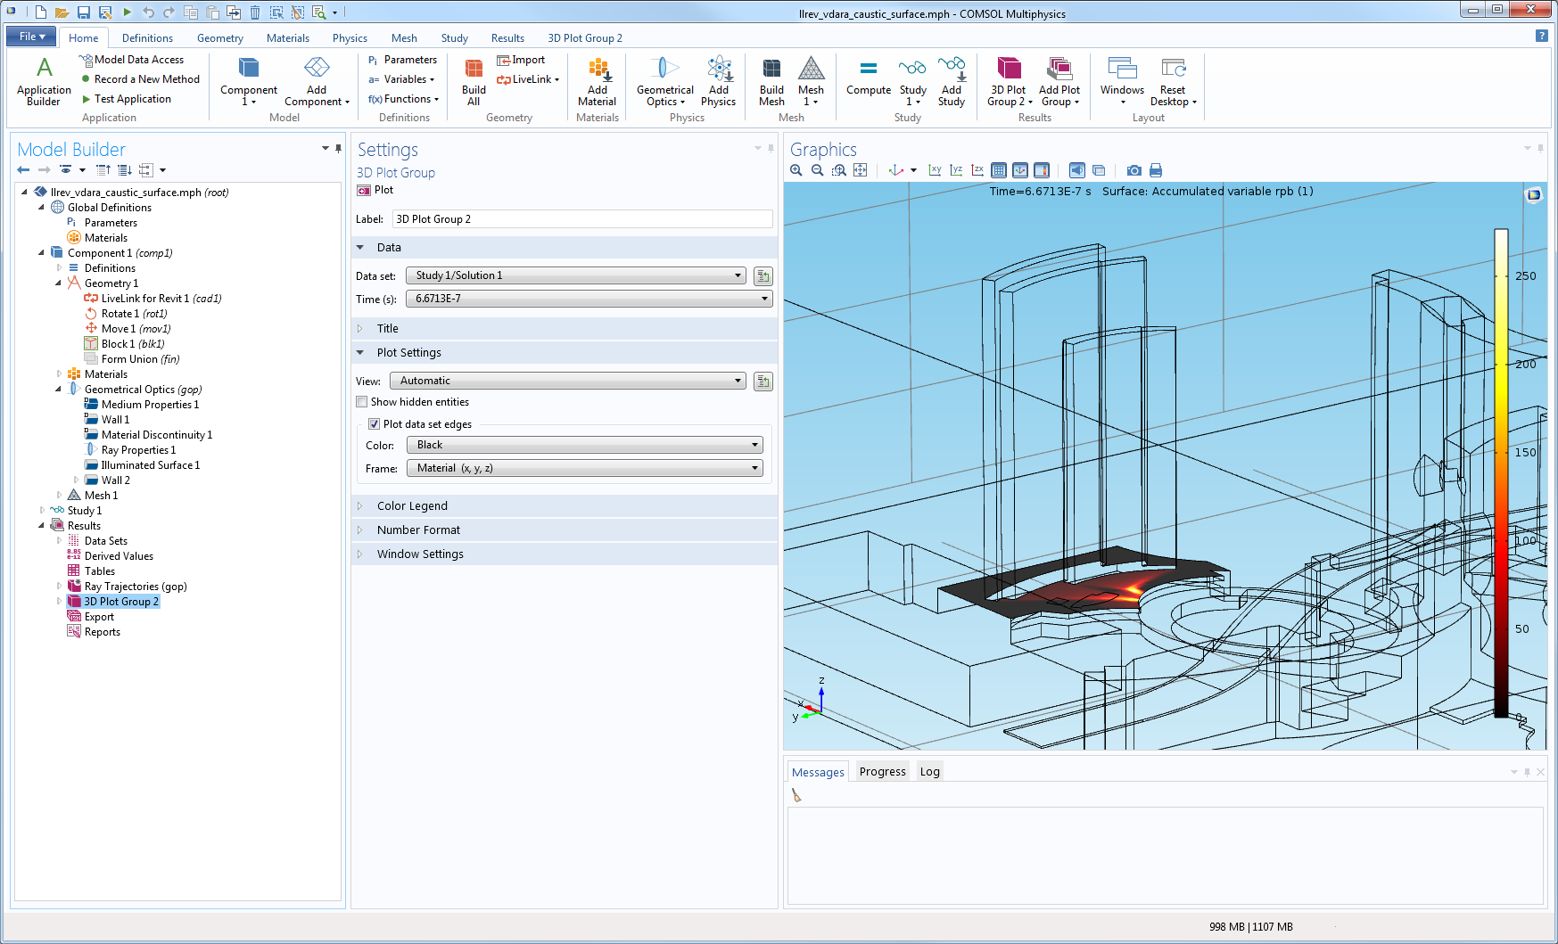Open the edge Color dropdown showing Black
The image size is (1558, 944).
[584, 445]
